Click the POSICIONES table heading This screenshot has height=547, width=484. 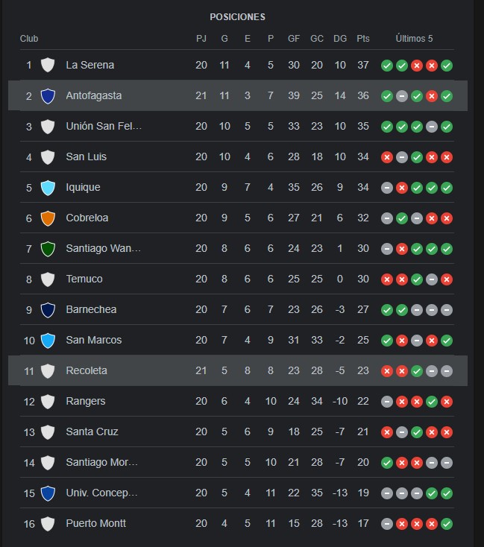click(237, 17)
